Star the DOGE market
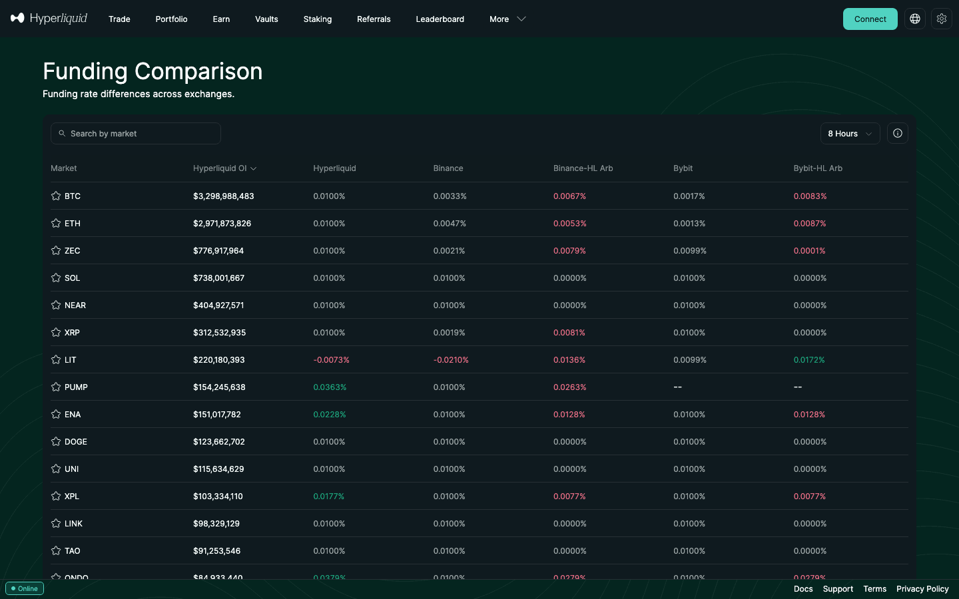Screen dimensions: 959x599 click(x=56, y=441)
